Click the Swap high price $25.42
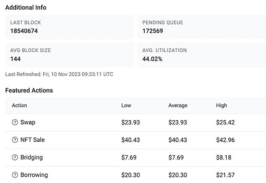This screenshot has height=183, width=266. [x=225, y=122]
